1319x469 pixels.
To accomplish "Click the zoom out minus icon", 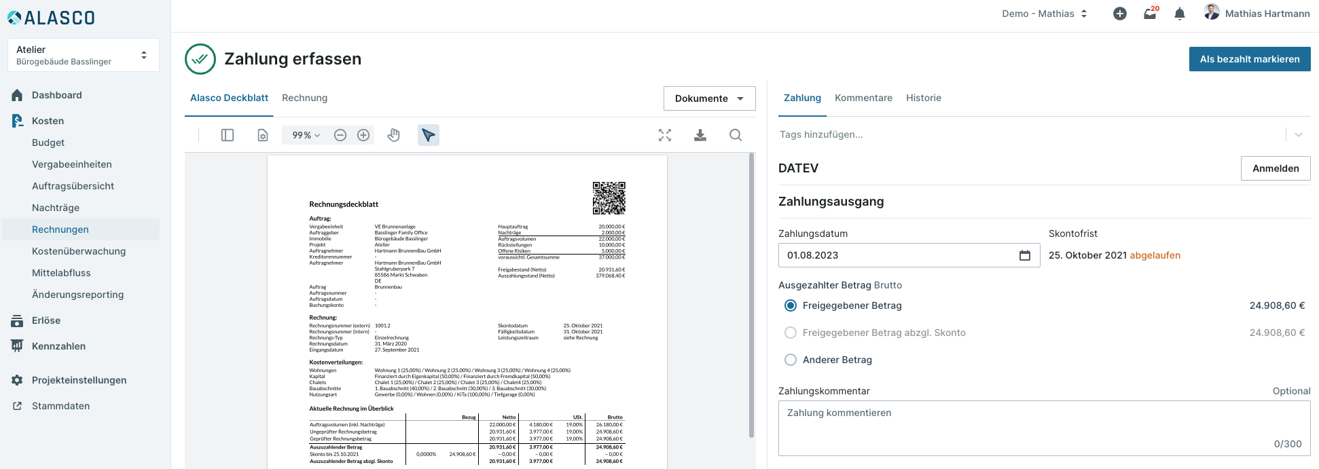I will [x=340, y=135].
